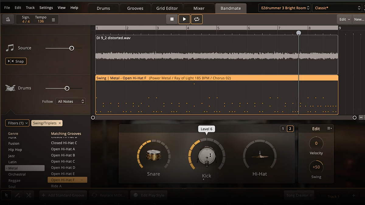Open the Settings menu
Viewport: 365px width, 205px height.
[46, 8]
